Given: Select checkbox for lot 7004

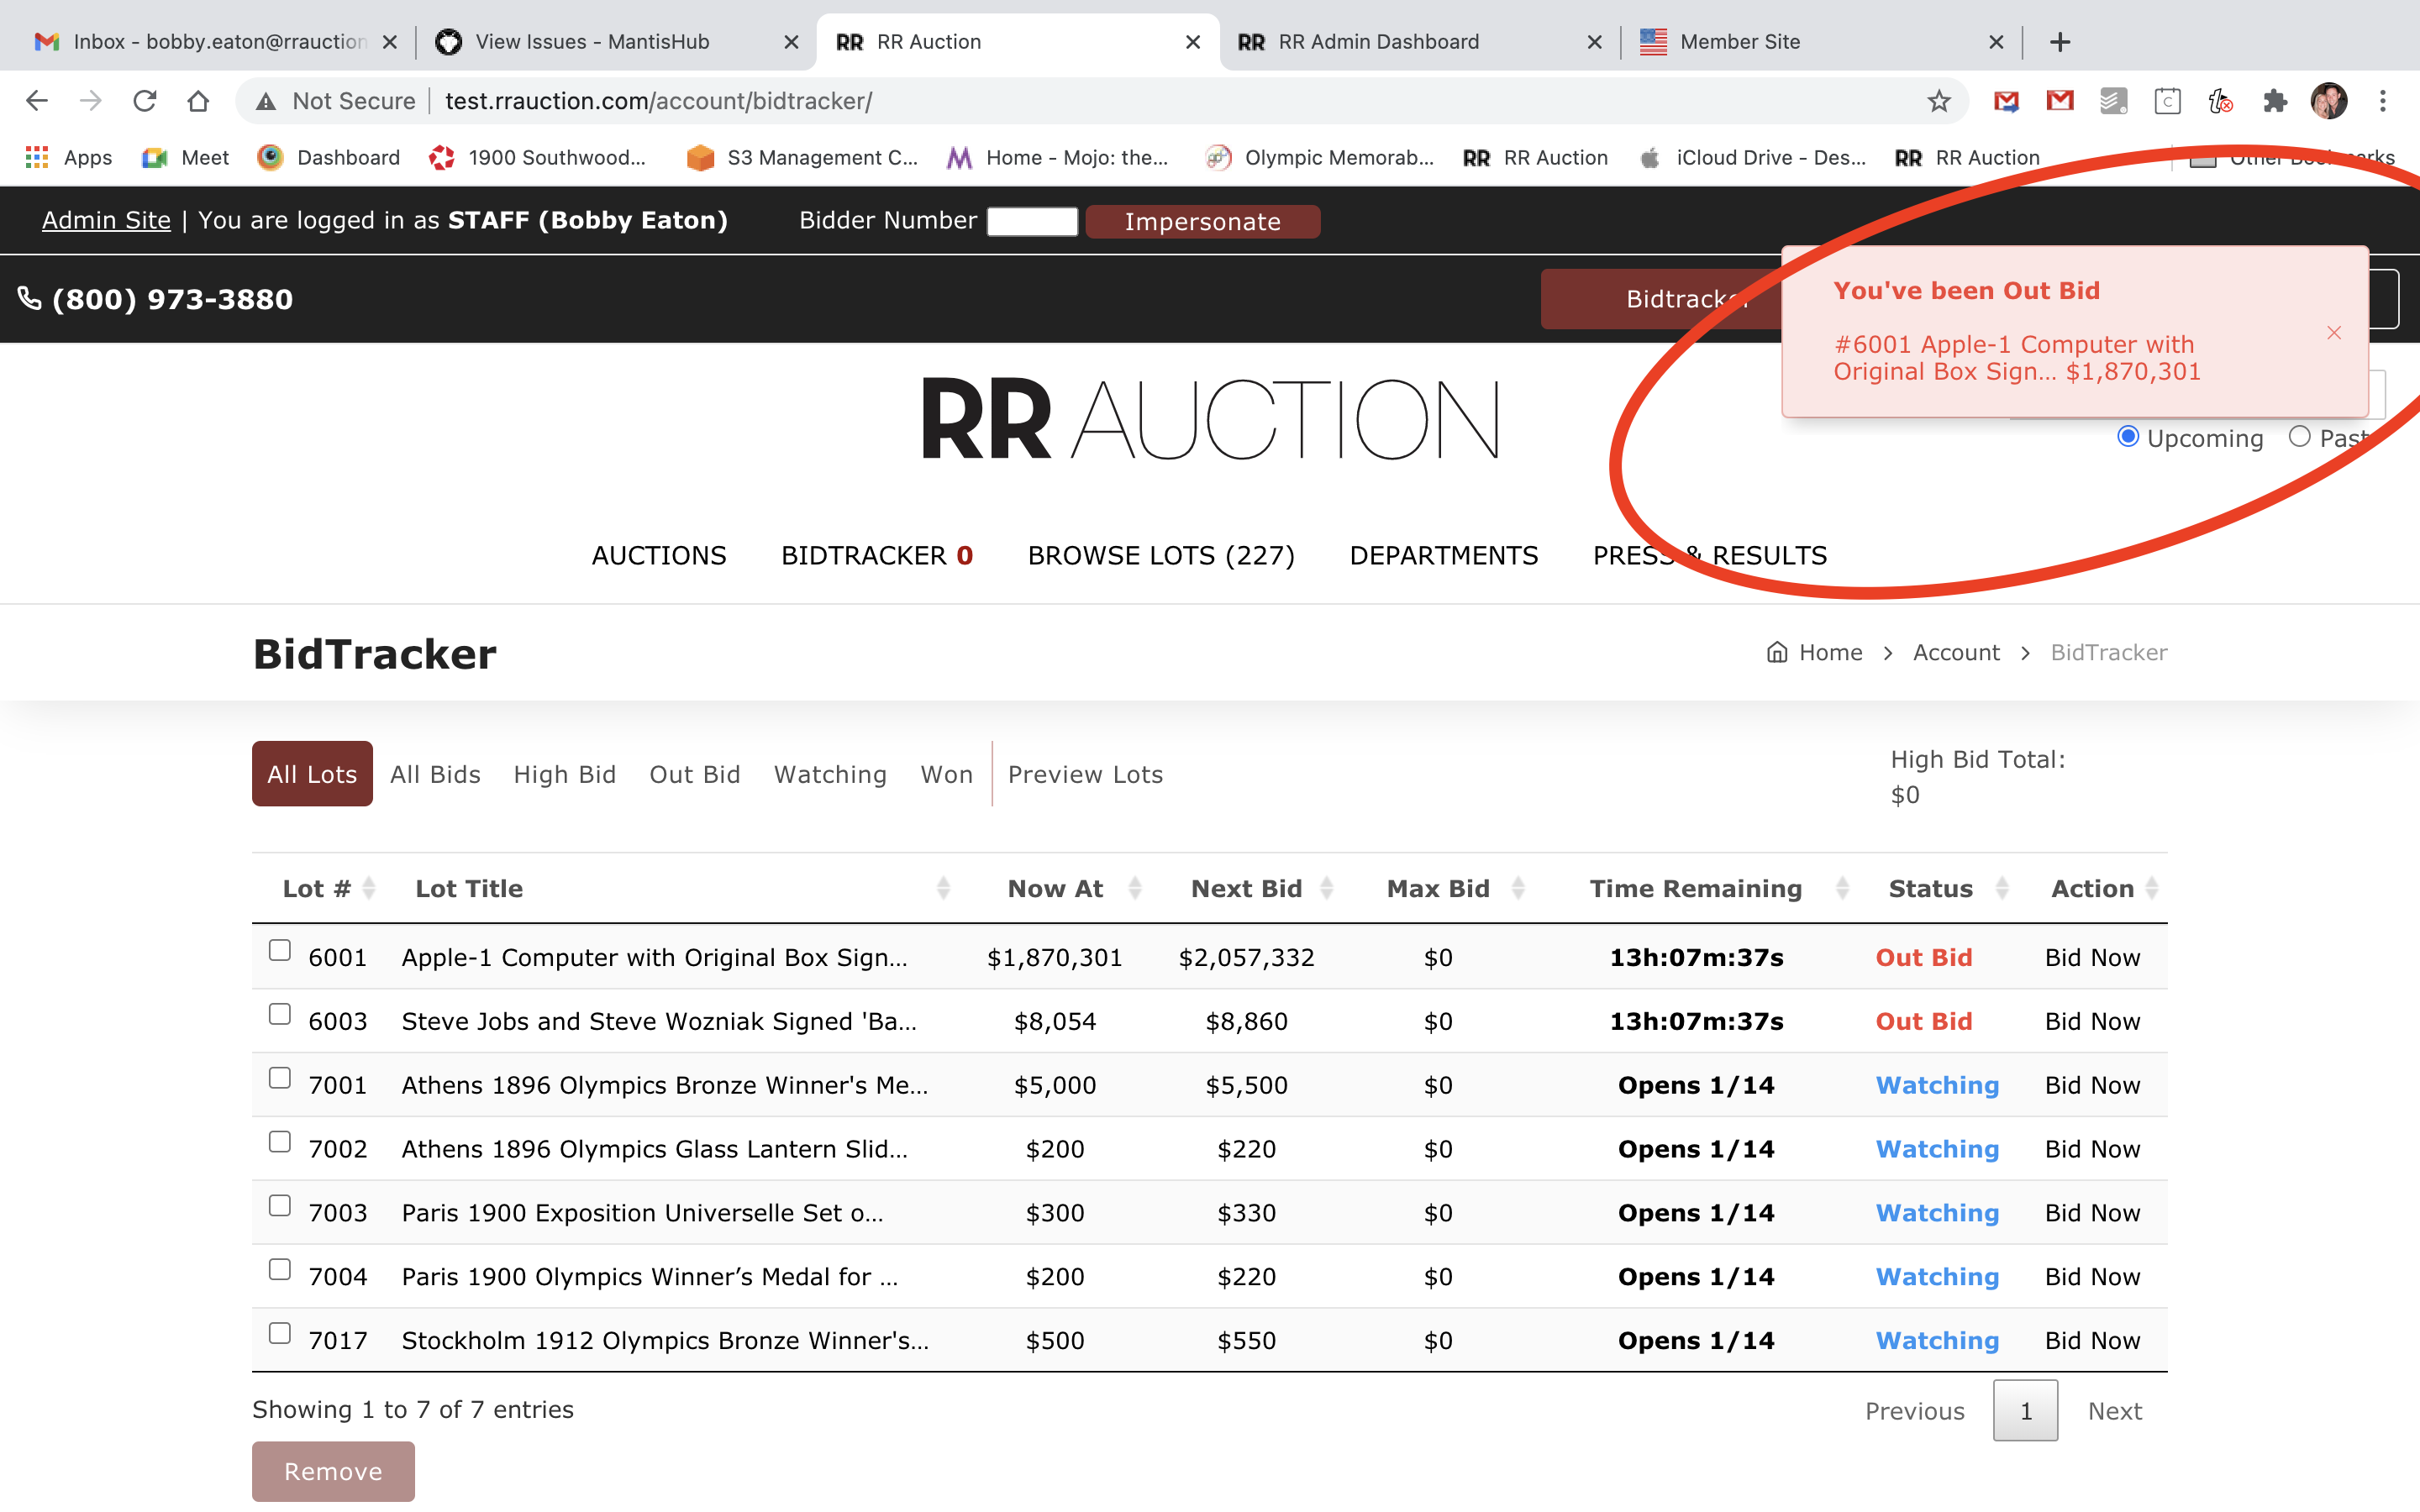Looking at the screenshot, I should click(280, 1269).
